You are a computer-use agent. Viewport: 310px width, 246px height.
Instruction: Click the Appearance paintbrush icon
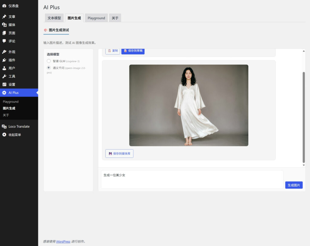click(4, 52)
